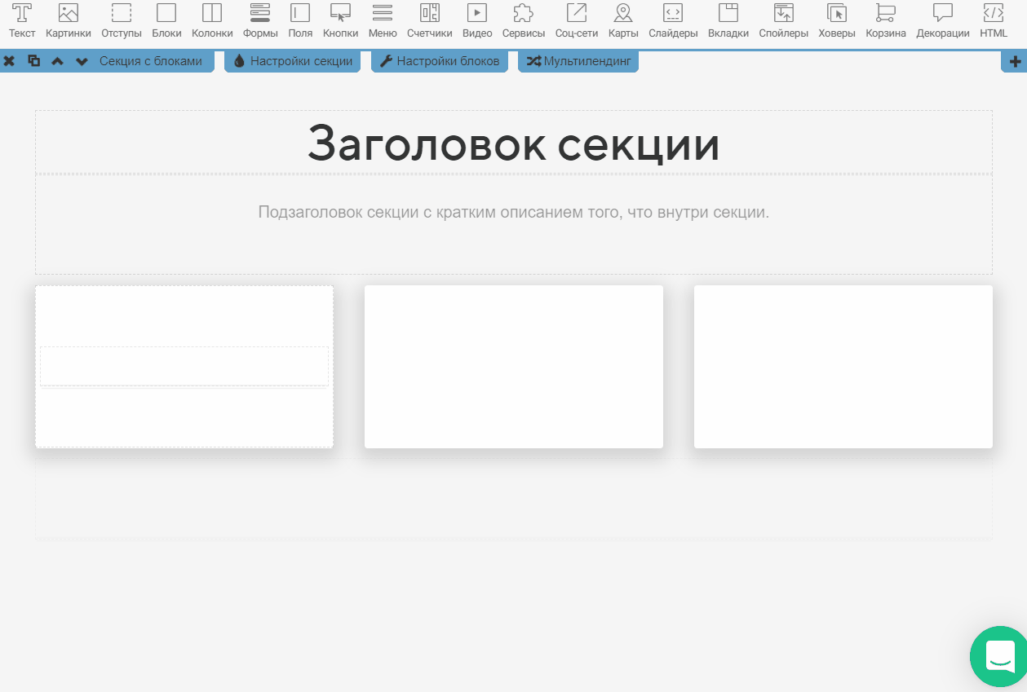This screenshot has height=692, width=1027.
Task: Open the HTML code element tool
Action: pyautogui.click(x=994, y=20)
